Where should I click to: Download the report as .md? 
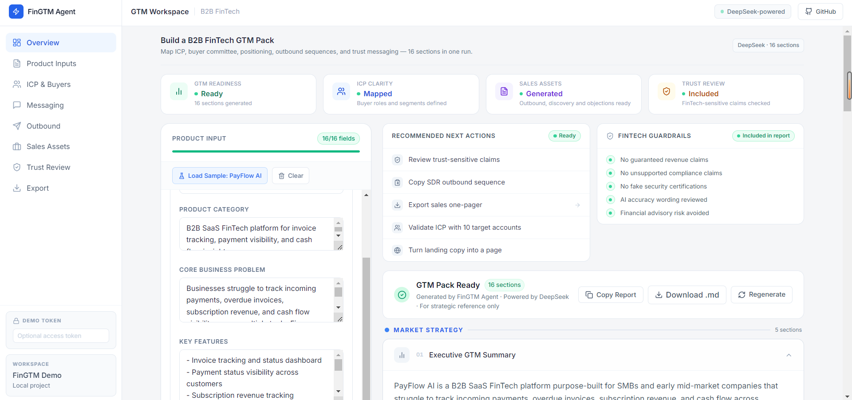pyautogui.click(x=687, y=295)
